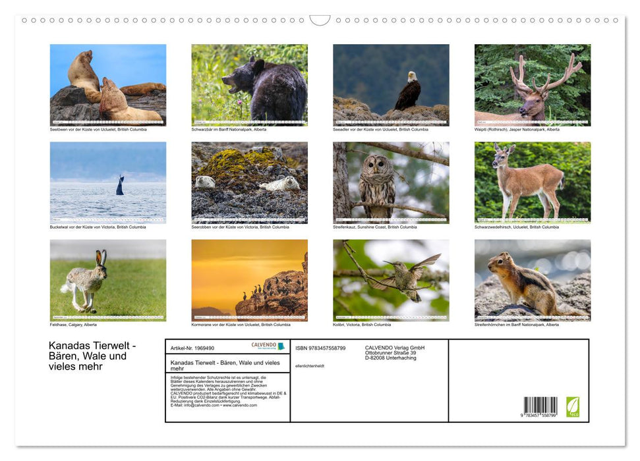The image size is (640, 461).
Task: Click the Wapiti Jasper Nationalpark image
Action: click(532, 84)
